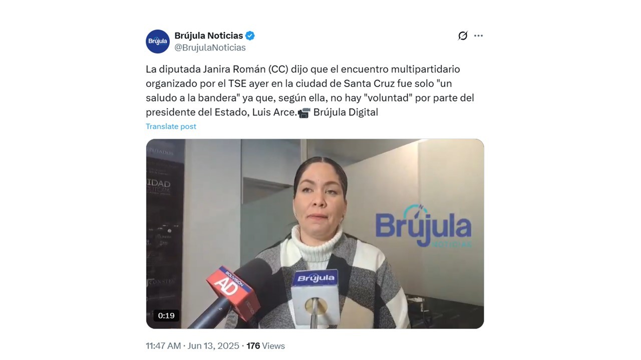Open the @BrujulaNoticias handle link
This screenshot has width=641, height=360.
pos(210,47)
